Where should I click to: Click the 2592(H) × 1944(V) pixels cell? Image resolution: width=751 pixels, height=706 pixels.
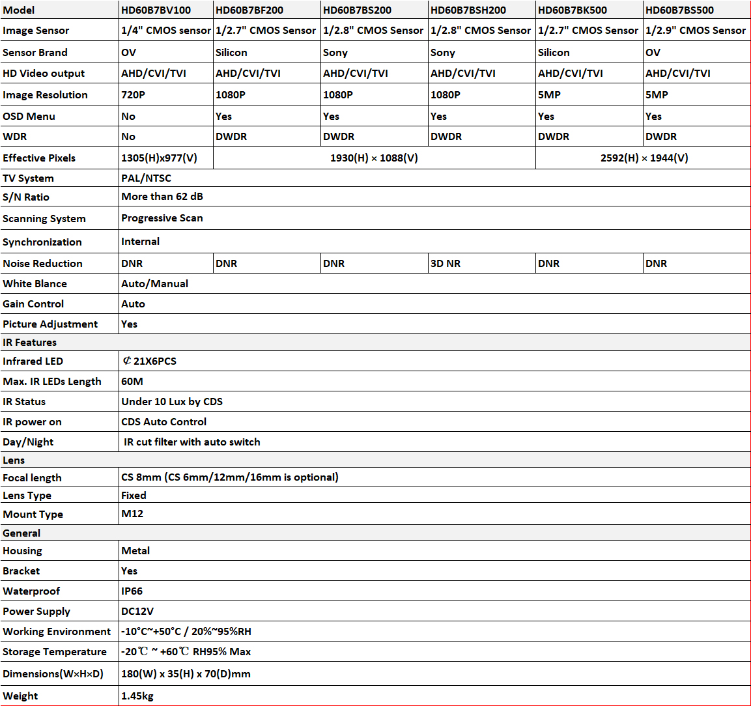click(644, 158)
